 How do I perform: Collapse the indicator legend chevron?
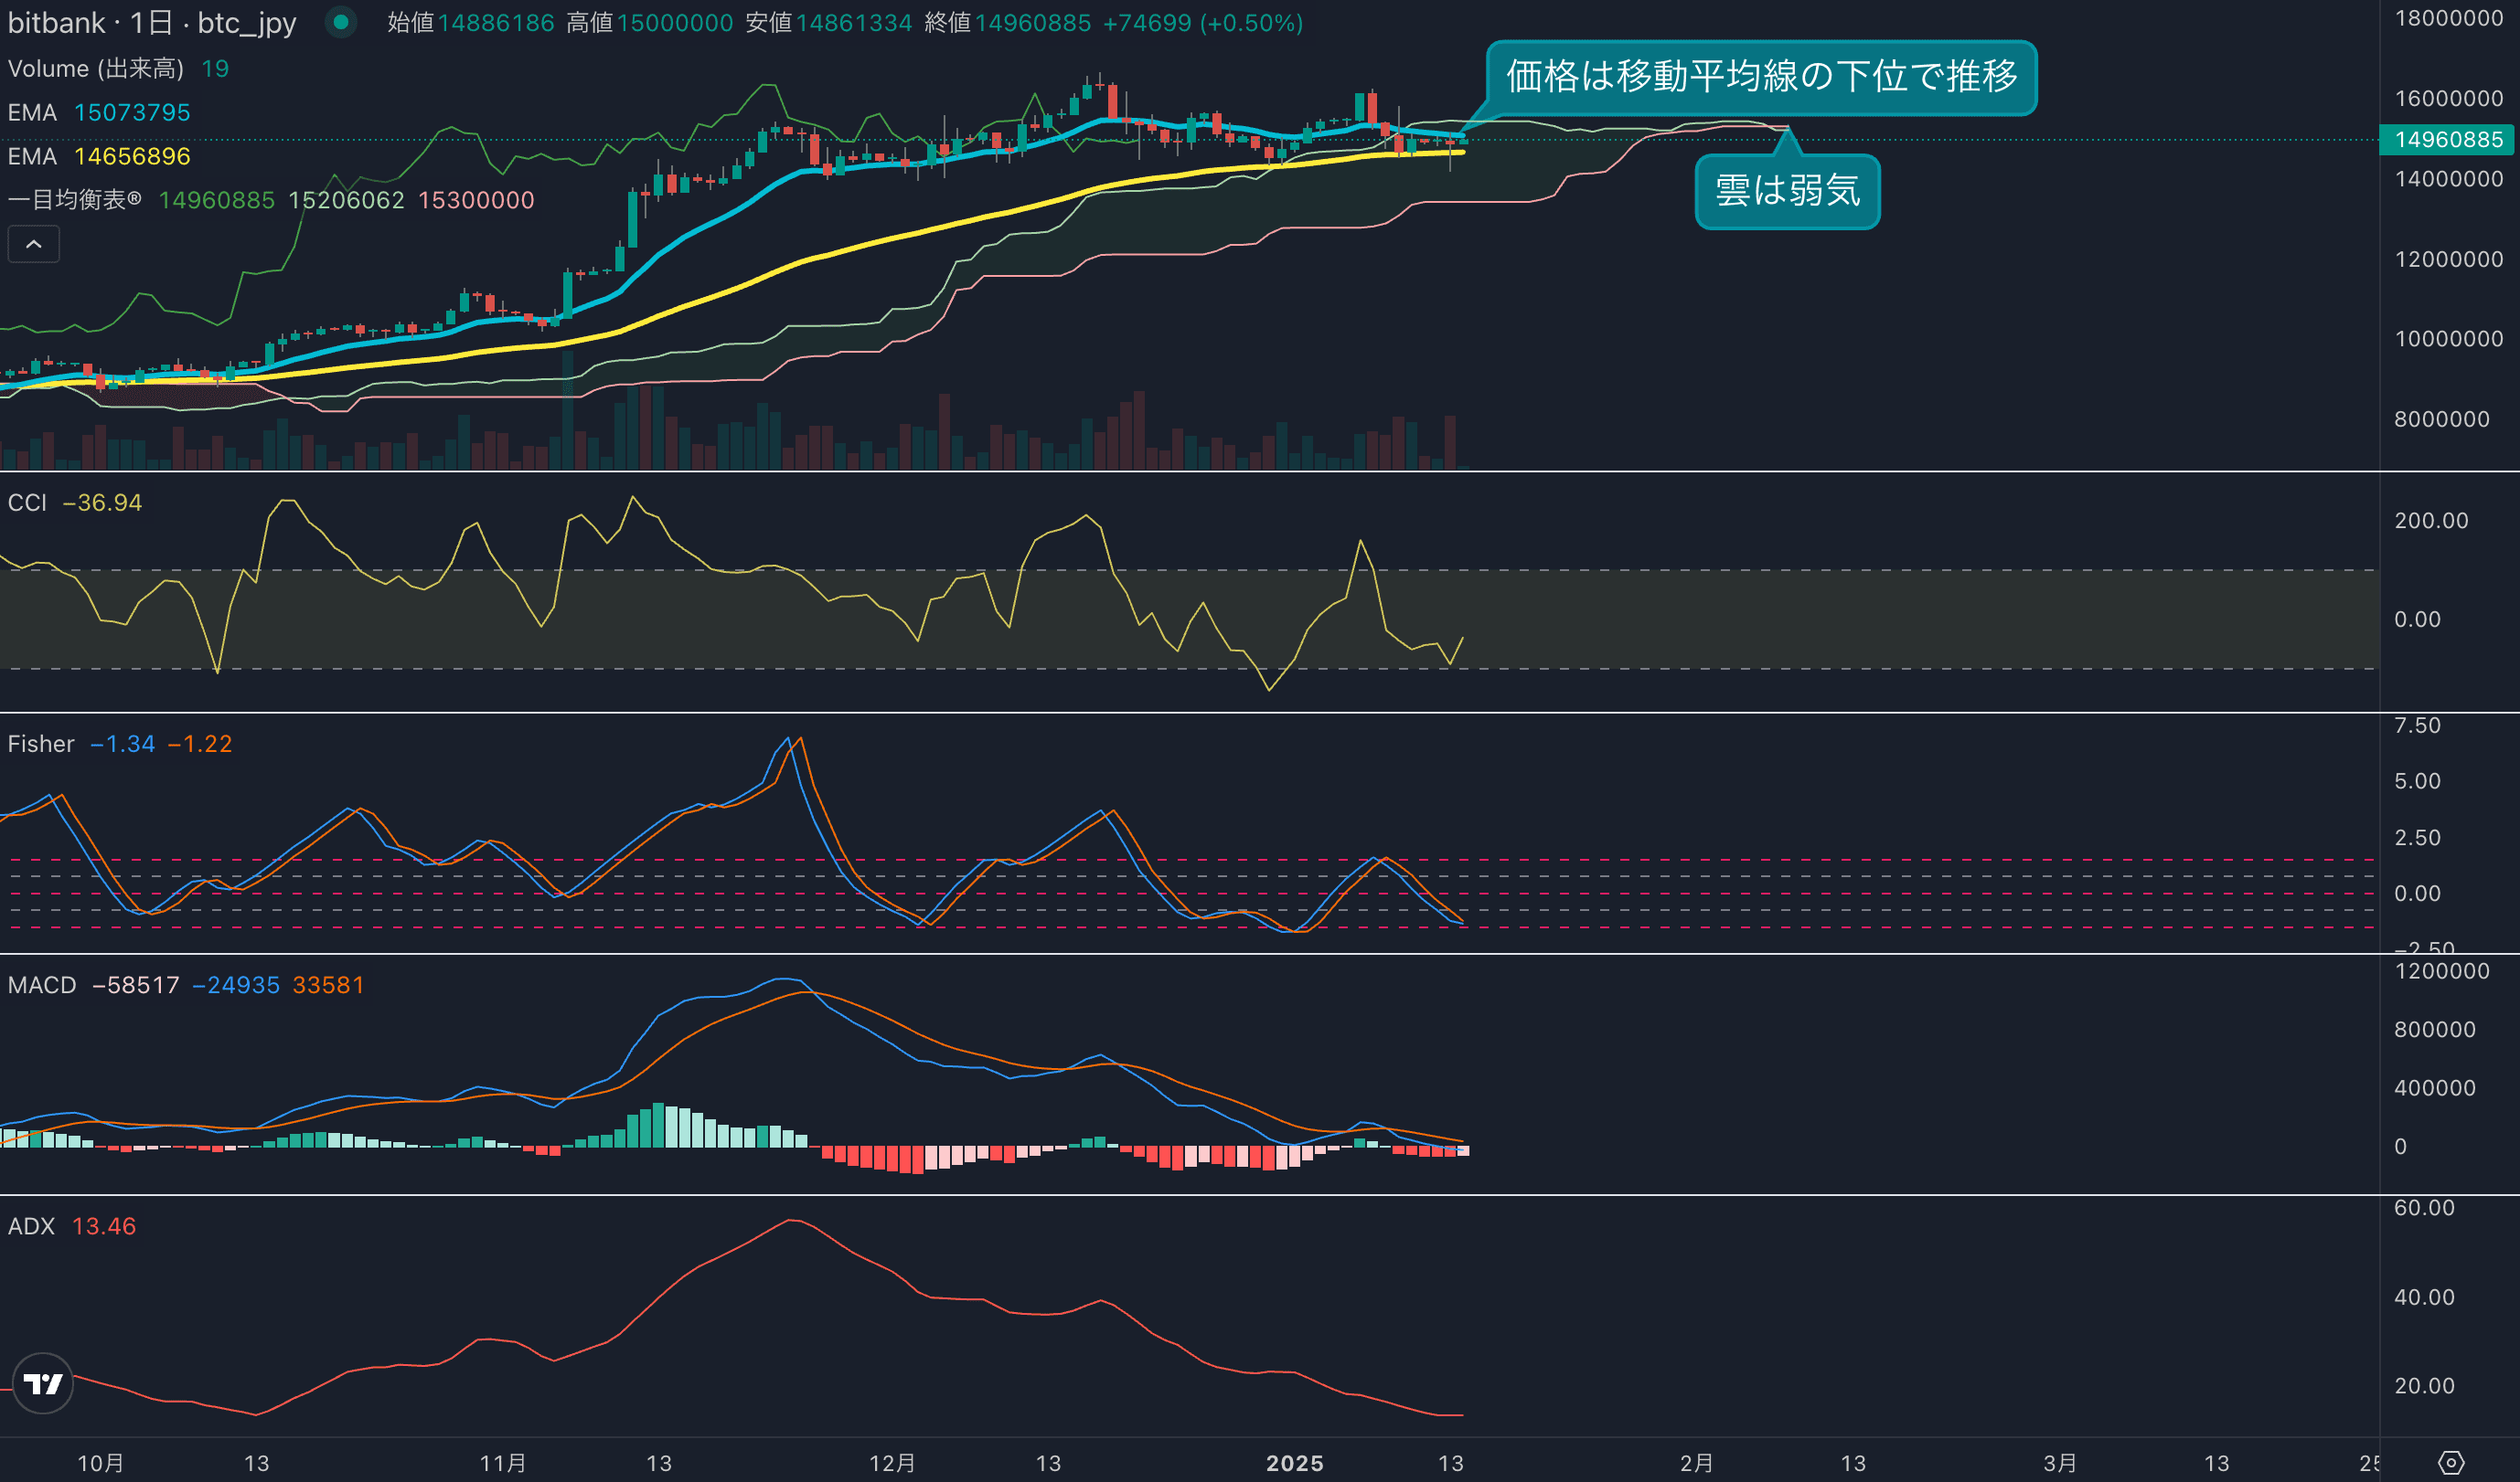pos(34,244)
